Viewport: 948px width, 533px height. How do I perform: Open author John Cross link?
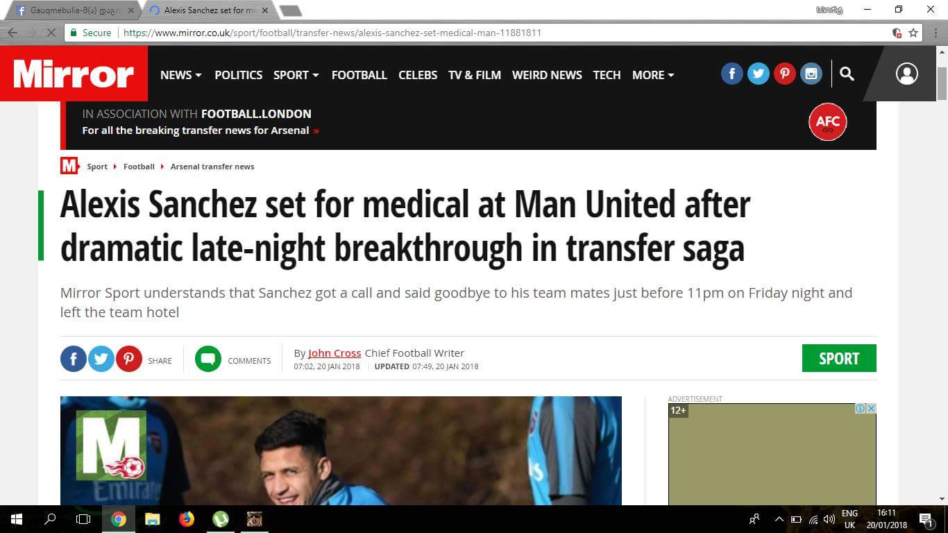(x=335, y=353)
